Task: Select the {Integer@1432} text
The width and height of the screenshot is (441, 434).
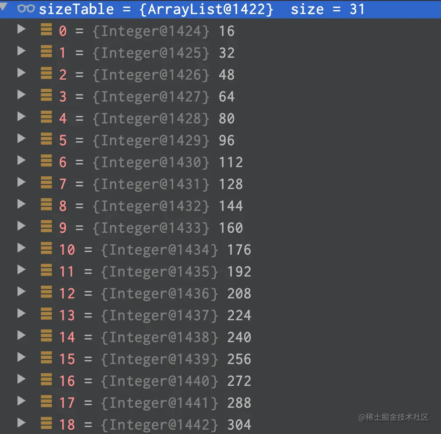Action: point(151,206)
